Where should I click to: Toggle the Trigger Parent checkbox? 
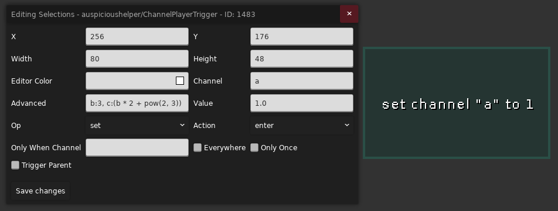15,165
